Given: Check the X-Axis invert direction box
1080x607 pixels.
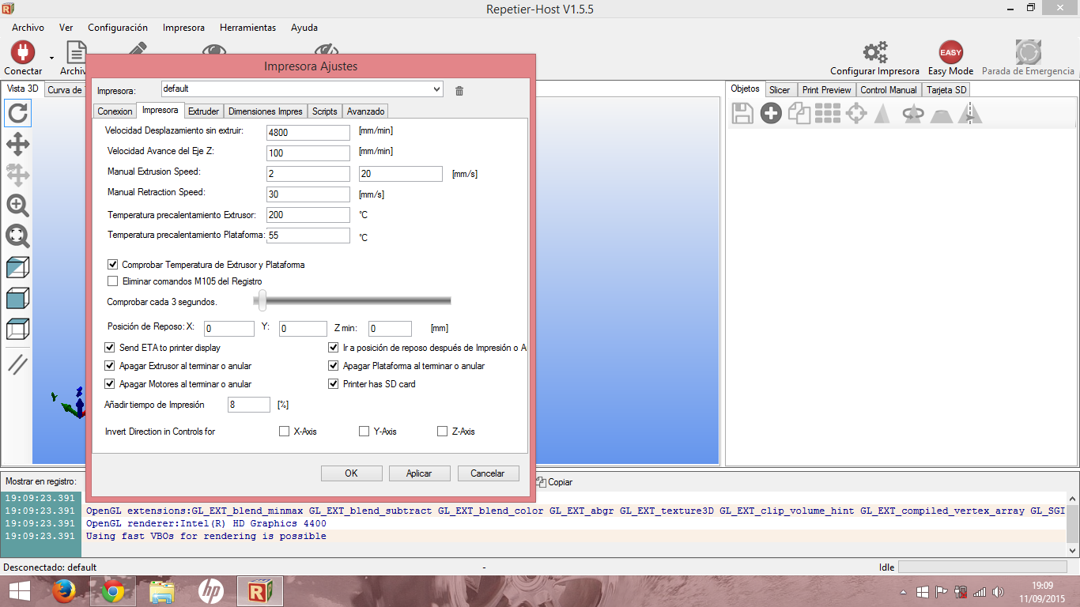Looking at the screenshot, I should 285,432.
